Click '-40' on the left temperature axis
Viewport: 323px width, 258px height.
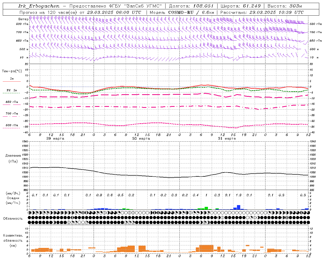pyautogui.click(x=25, y=132)
